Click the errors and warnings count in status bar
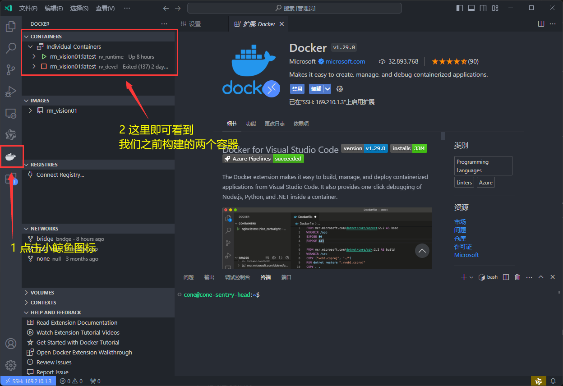This screenshot has width=563, height=386. (71, 381)
